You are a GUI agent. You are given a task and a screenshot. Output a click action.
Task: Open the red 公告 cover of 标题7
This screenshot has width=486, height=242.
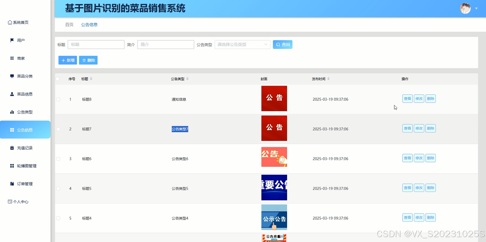pos(274,128)
